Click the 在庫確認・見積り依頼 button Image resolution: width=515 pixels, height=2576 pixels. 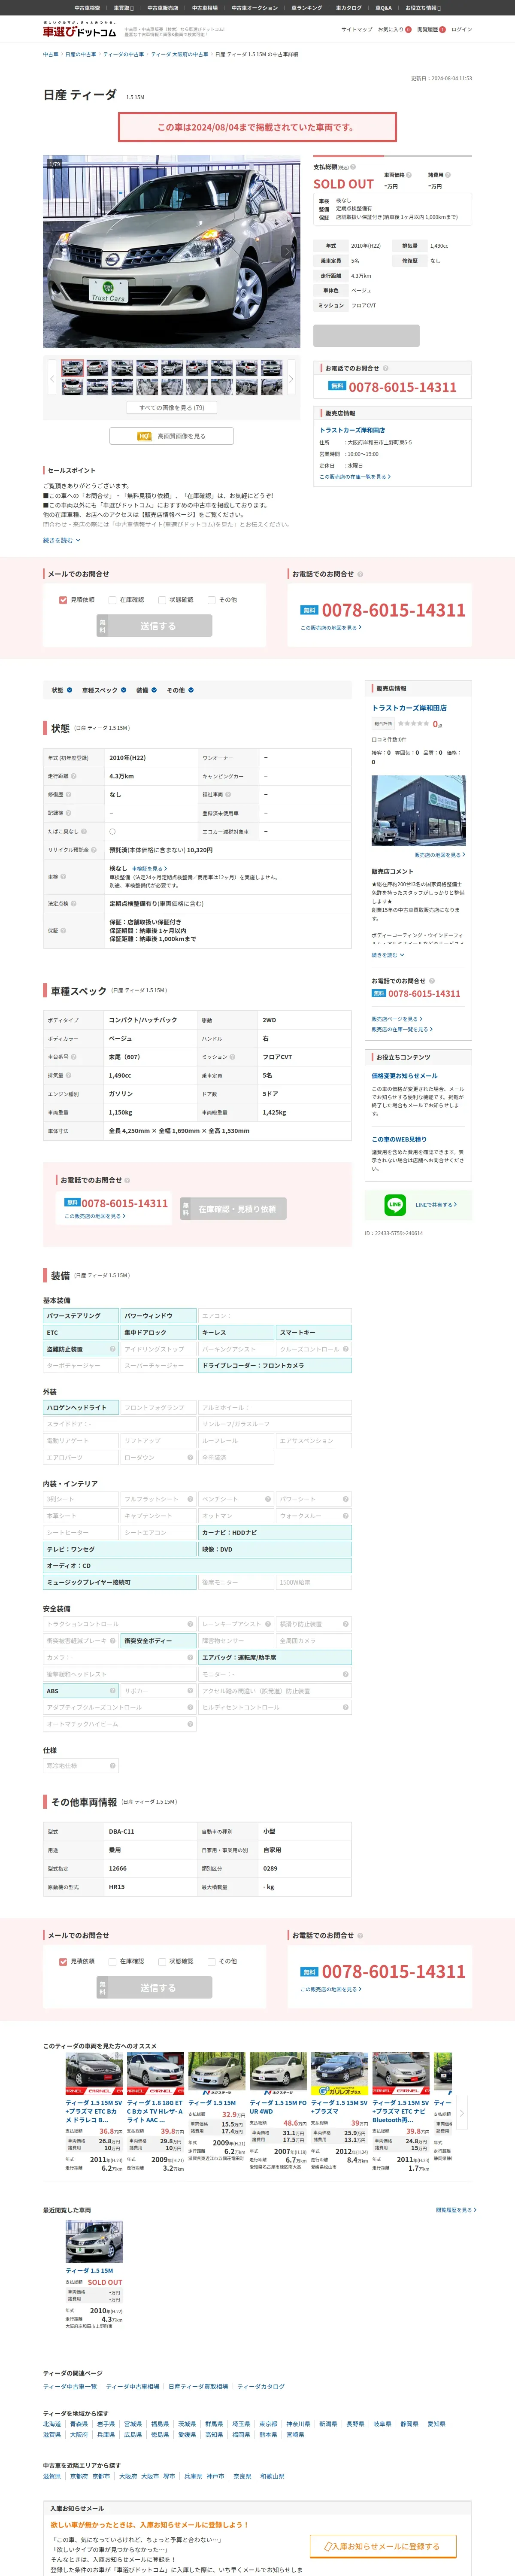point(233,1209)
